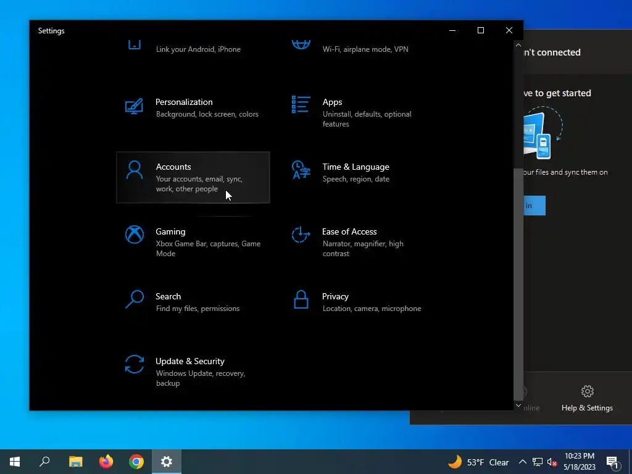This screenshot has width=632, height=474.
Task: Click 'Wi-Fi, airplane mode, VPN' text
Action: (365, 49)
